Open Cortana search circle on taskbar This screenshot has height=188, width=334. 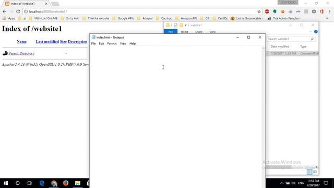coord(17,183)
